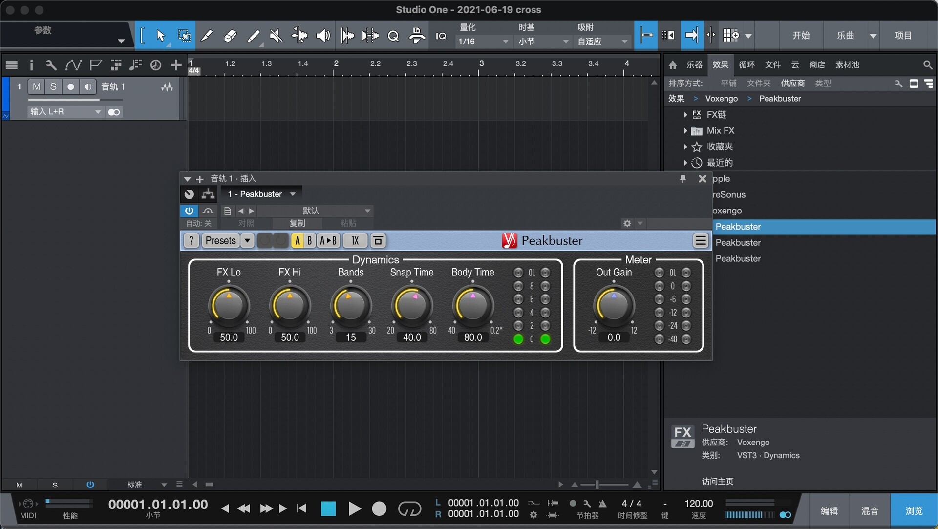Show automation curve icon
This screenshot has height=529, width=938.
coord(73,65)
